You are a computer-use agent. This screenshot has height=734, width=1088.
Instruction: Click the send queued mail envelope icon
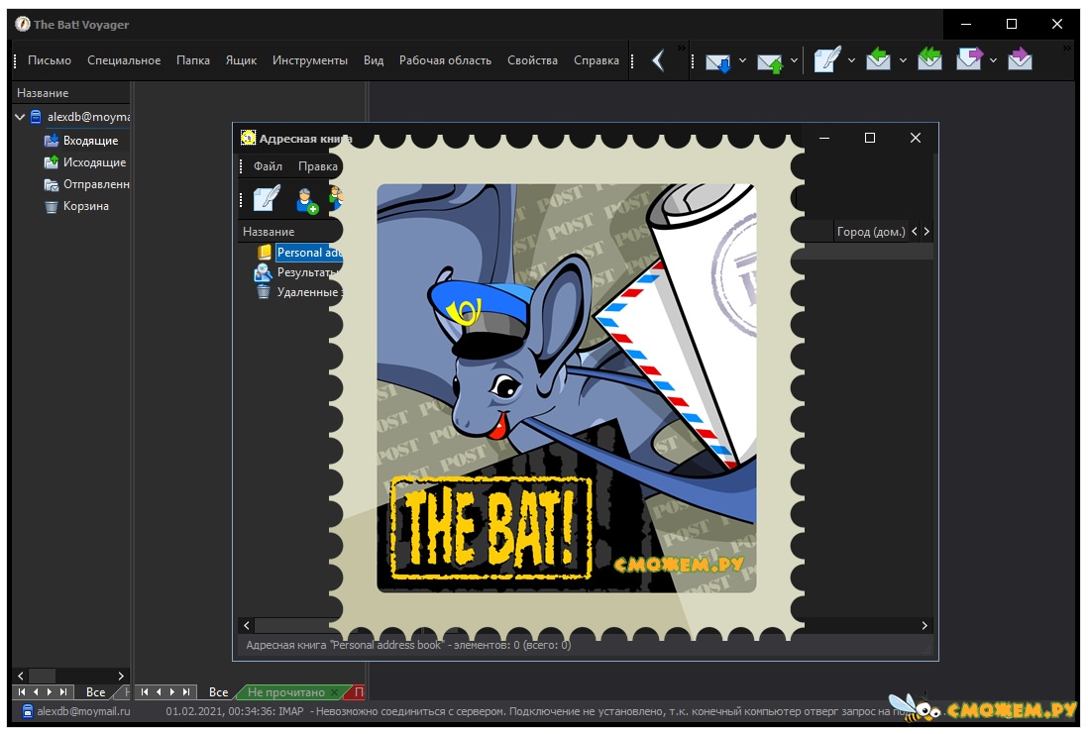pos(770,61)
